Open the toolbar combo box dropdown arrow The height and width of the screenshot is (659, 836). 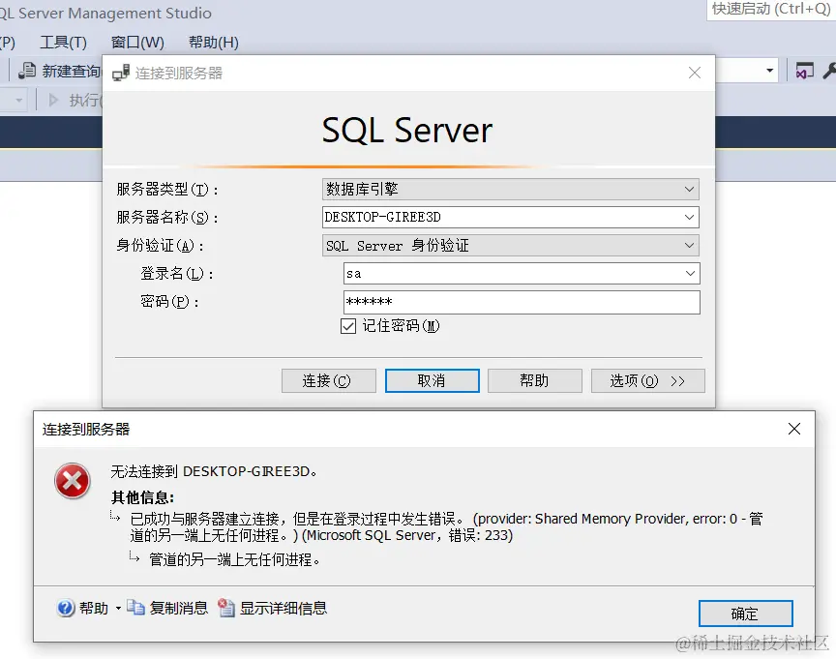coord(769,71)
